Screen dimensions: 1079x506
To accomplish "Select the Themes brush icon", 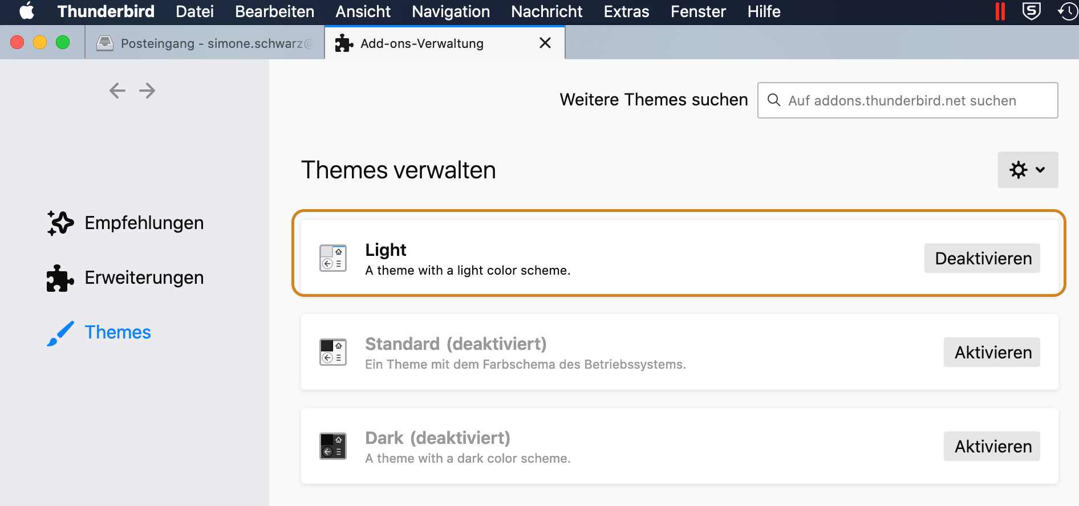I will click(x=60, y=333).
